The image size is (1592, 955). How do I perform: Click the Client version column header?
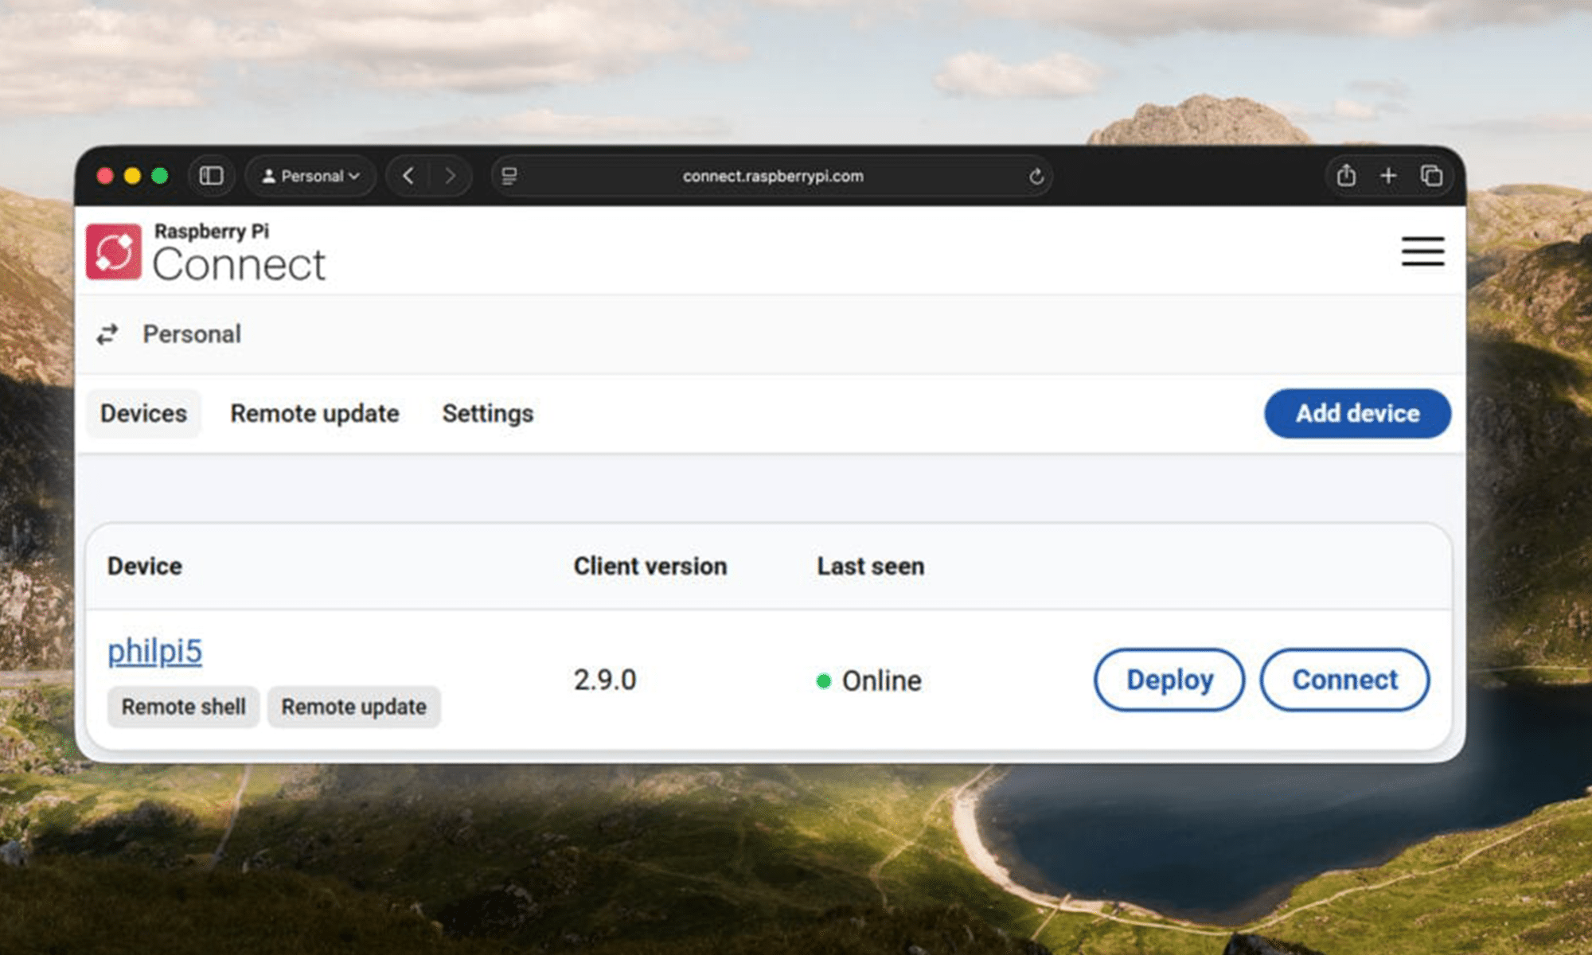[650, 567]
